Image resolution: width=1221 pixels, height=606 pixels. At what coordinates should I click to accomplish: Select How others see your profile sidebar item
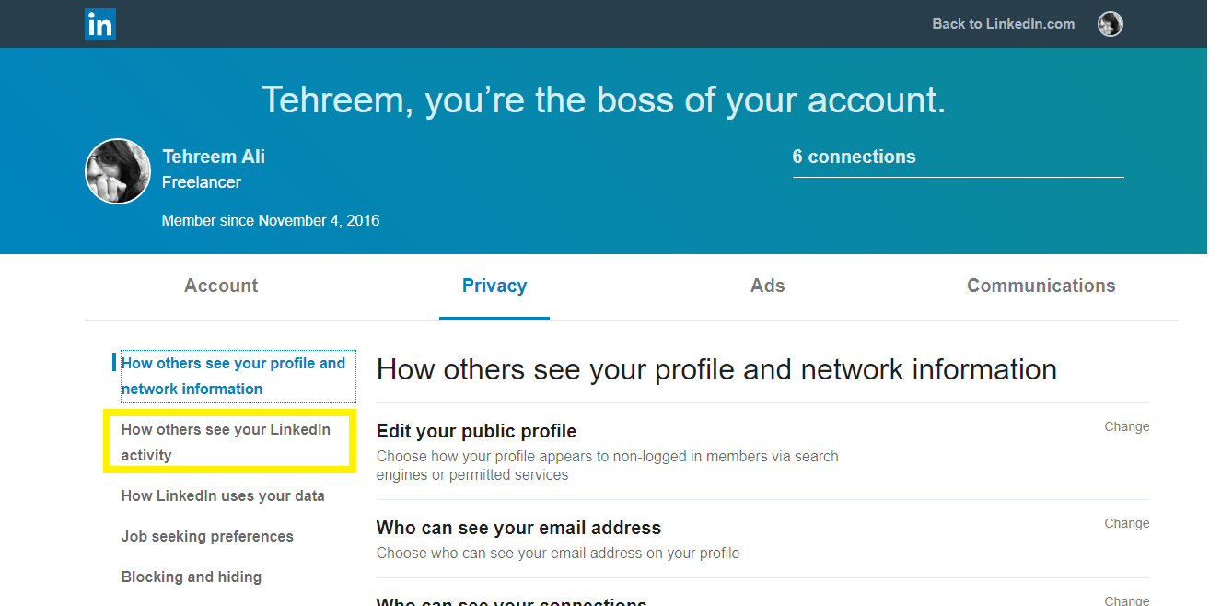pyautogui.click(x=233, y=376)
